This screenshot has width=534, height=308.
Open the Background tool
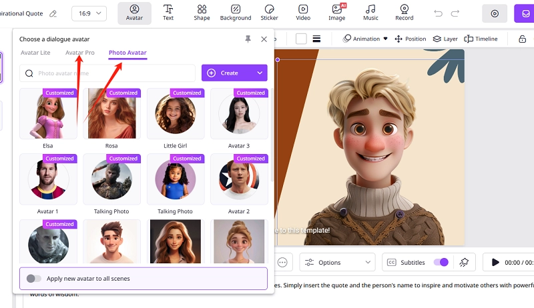click(x=236, y=13)
